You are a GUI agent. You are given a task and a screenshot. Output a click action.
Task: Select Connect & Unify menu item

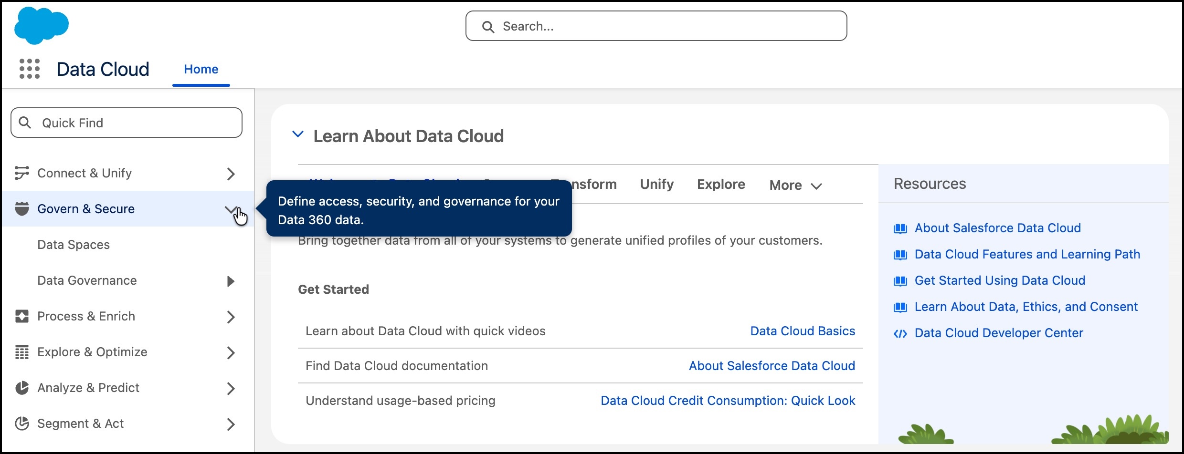(x=85, y=173)
